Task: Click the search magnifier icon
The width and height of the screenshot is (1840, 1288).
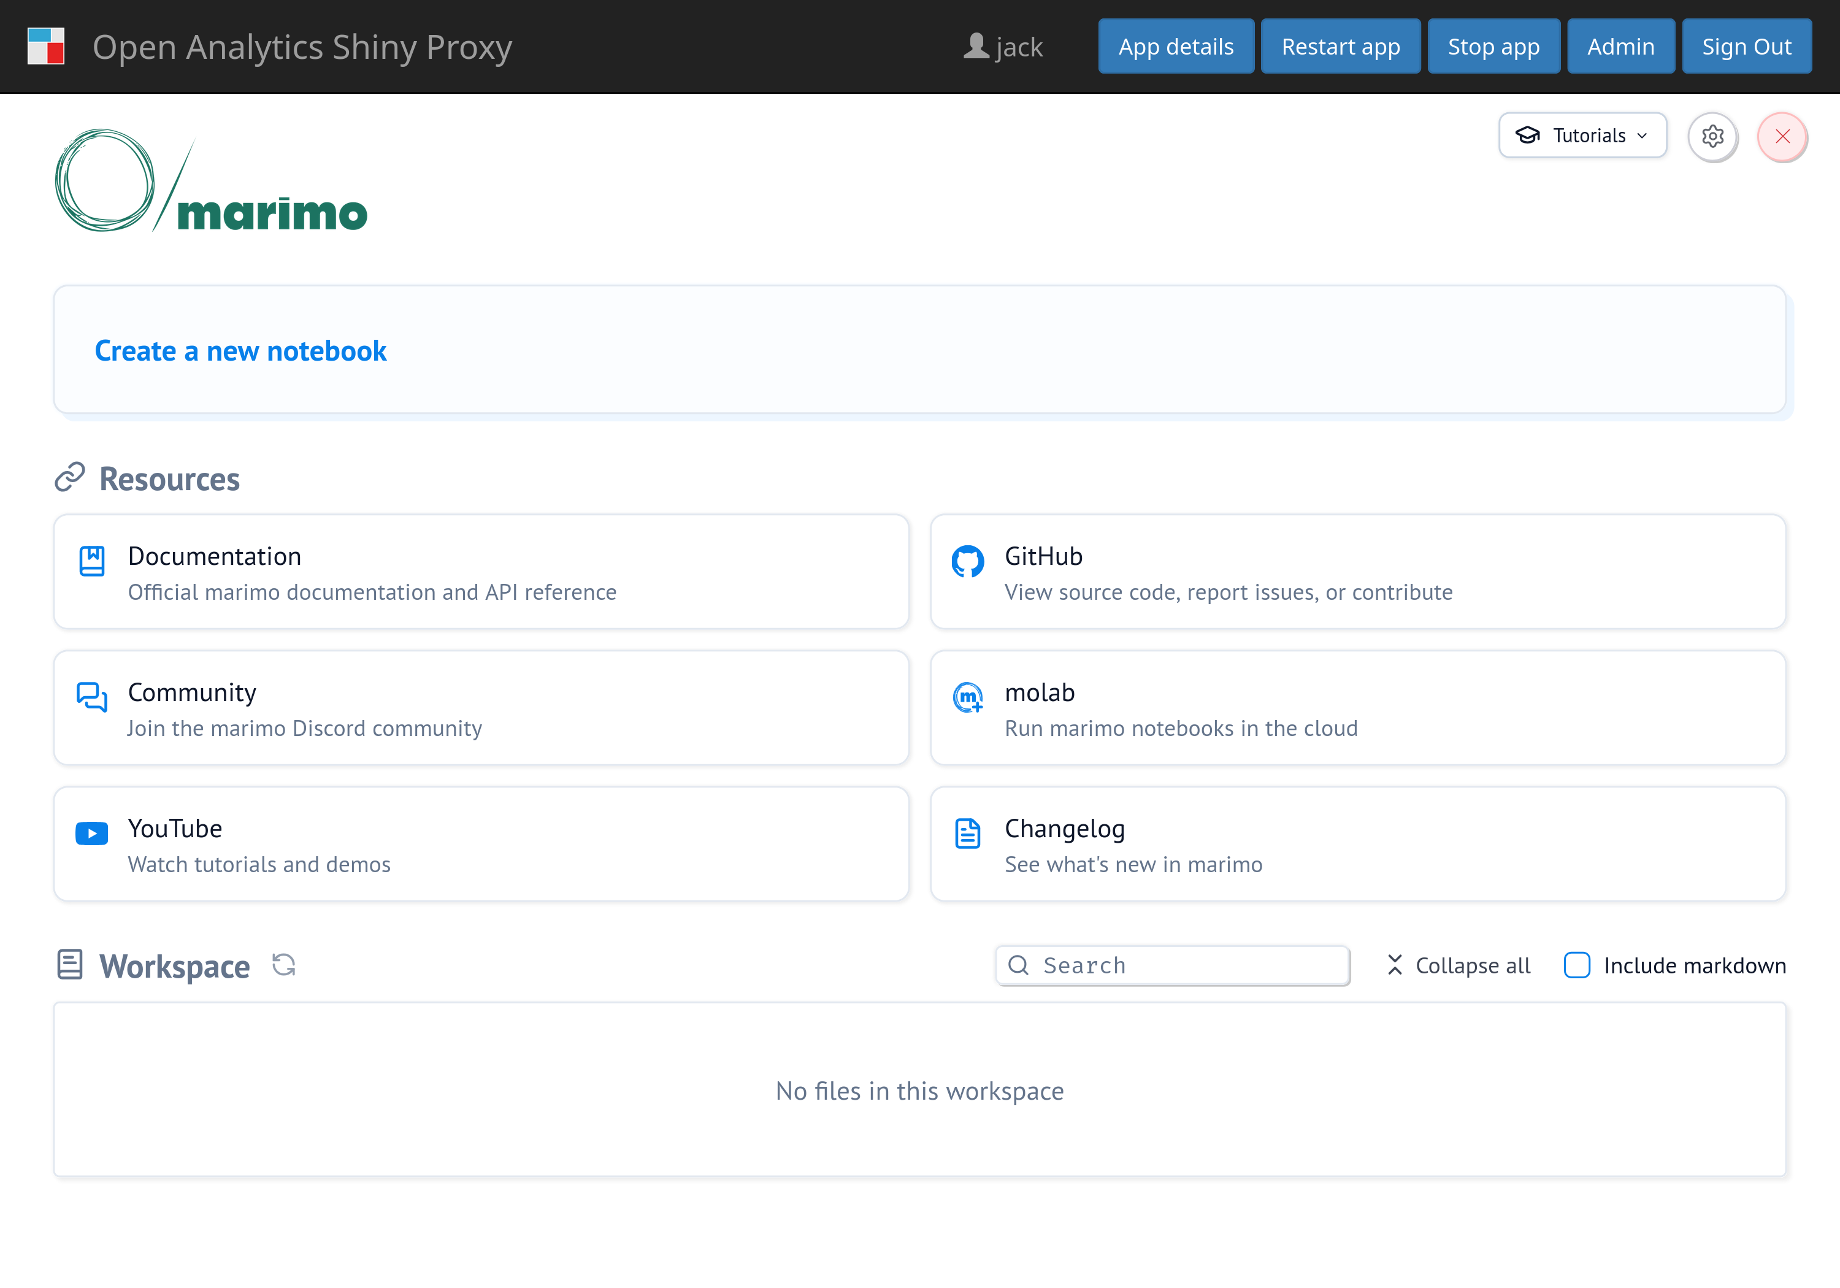Action: [x=1019, y=965]
